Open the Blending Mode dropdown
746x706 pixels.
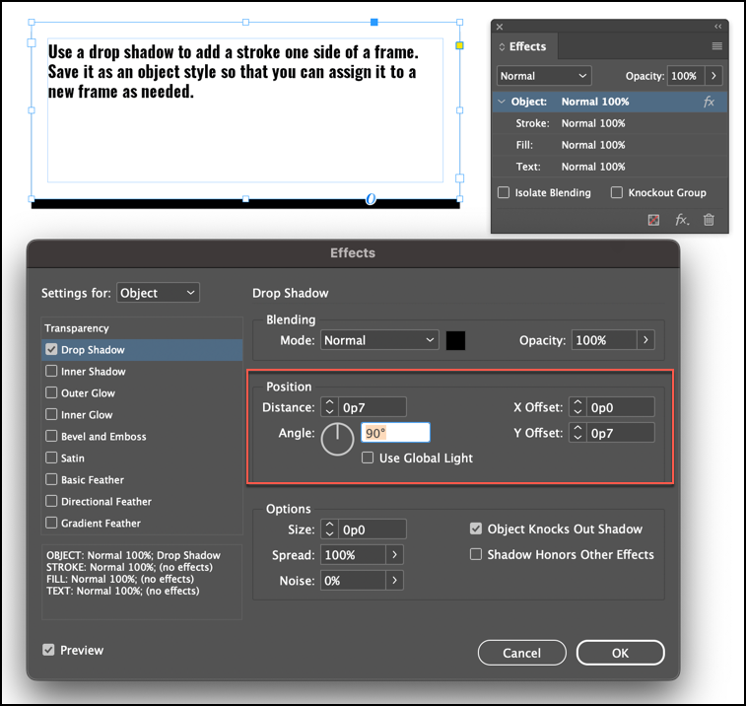pos(379,340)
